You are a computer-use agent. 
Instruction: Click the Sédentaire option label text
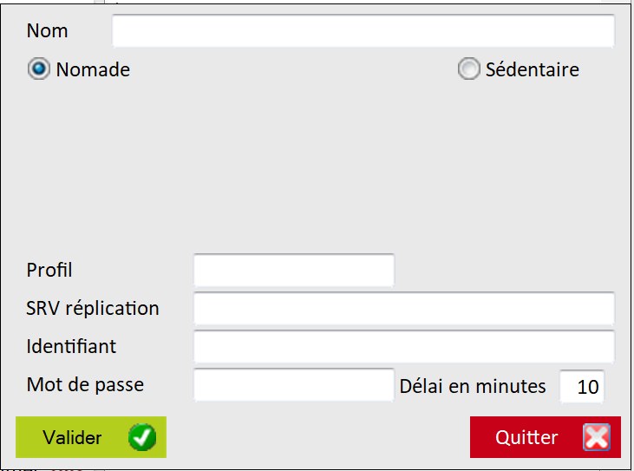pyautogui.click(x=532, y=69)
